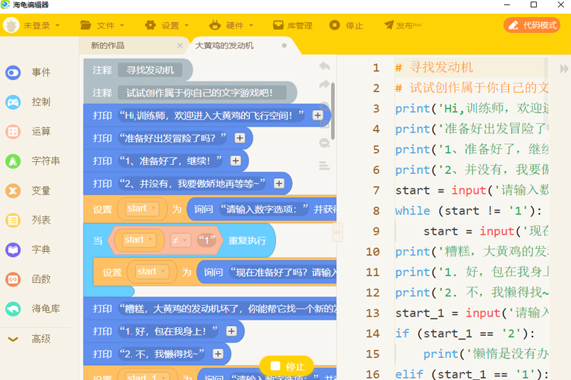Open the 文件 (File) menu
Viewport: 571px width, 380px height.
102,26
